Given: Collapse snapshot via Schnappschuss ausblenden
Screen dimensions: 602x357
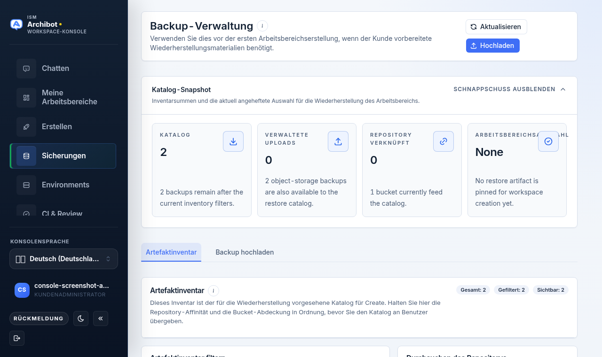Looking at the screenshot, I should tap(509, 89).
